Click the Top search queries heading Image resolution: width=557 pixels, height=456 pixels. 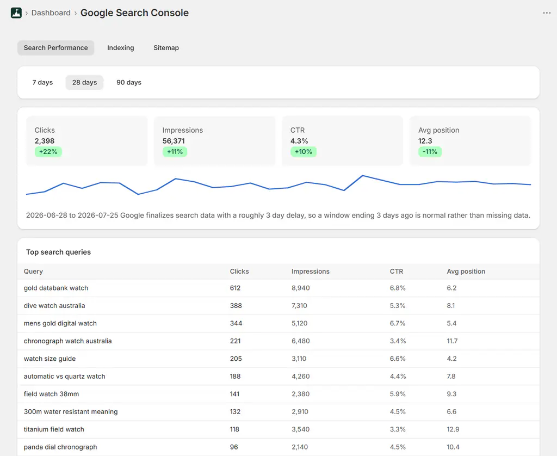[x=58, y=252]
